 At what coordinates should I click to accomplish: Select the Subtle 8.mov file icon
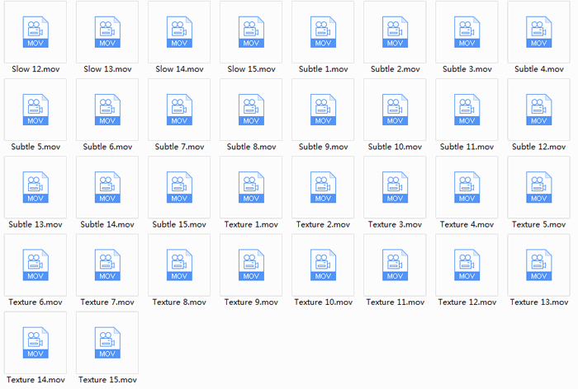[250, 110]
